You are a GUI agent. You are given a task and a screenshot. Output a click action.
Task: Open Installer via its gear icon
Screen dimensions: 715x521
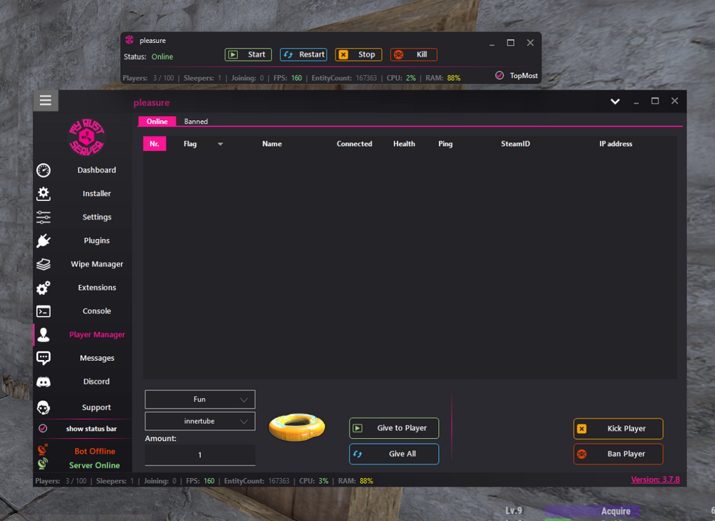point(44,193)
